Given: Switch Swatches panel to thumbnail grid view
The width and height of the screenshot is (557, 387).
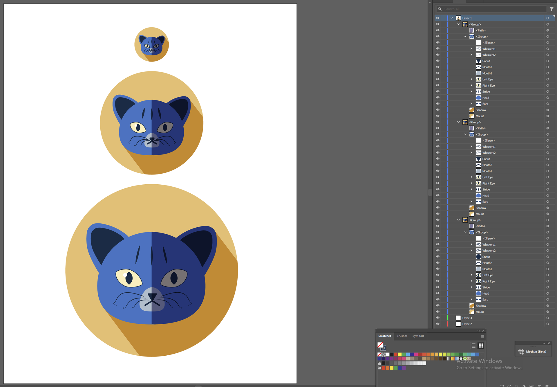Looking at the screenshot, I should pos(481,345).
